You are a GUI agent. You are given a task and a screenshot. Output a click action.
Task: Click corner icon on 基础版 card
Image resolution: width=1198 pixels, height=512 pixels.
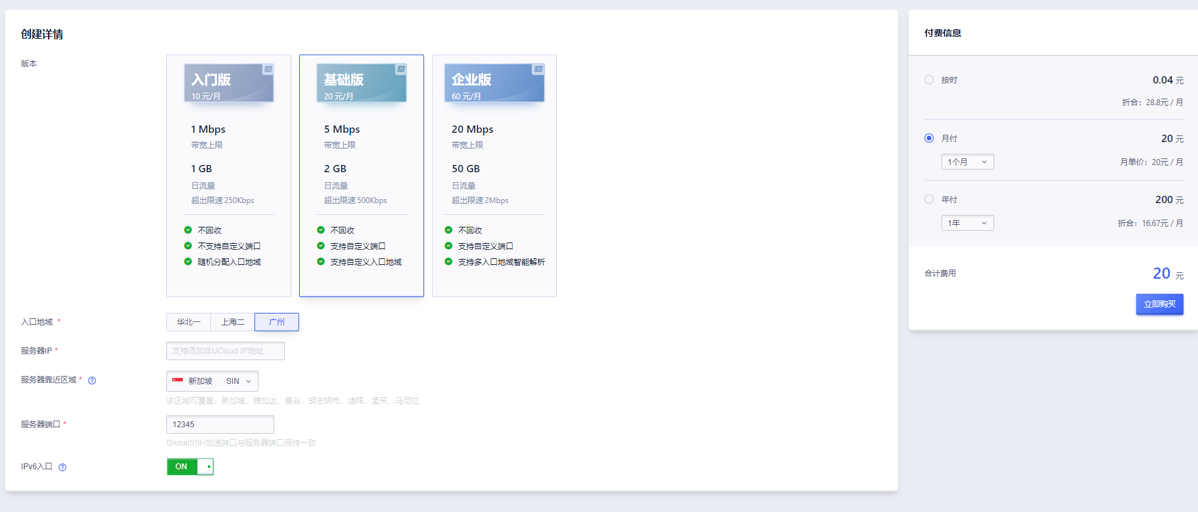pyautogui.click(x=400, y=69)
